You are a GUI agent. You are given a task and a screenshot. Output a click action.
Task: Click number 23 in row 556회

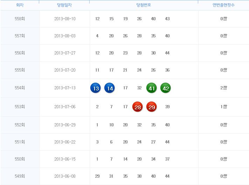coord(125,53)
